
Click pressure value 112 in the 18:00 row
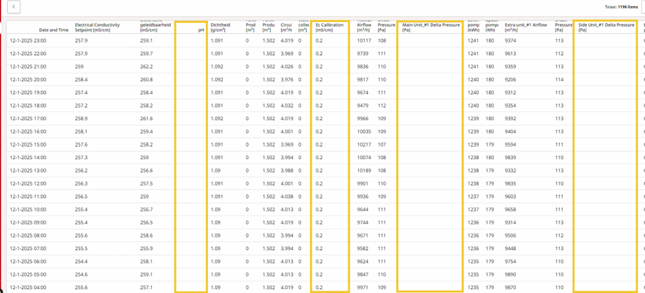point(382,106)
